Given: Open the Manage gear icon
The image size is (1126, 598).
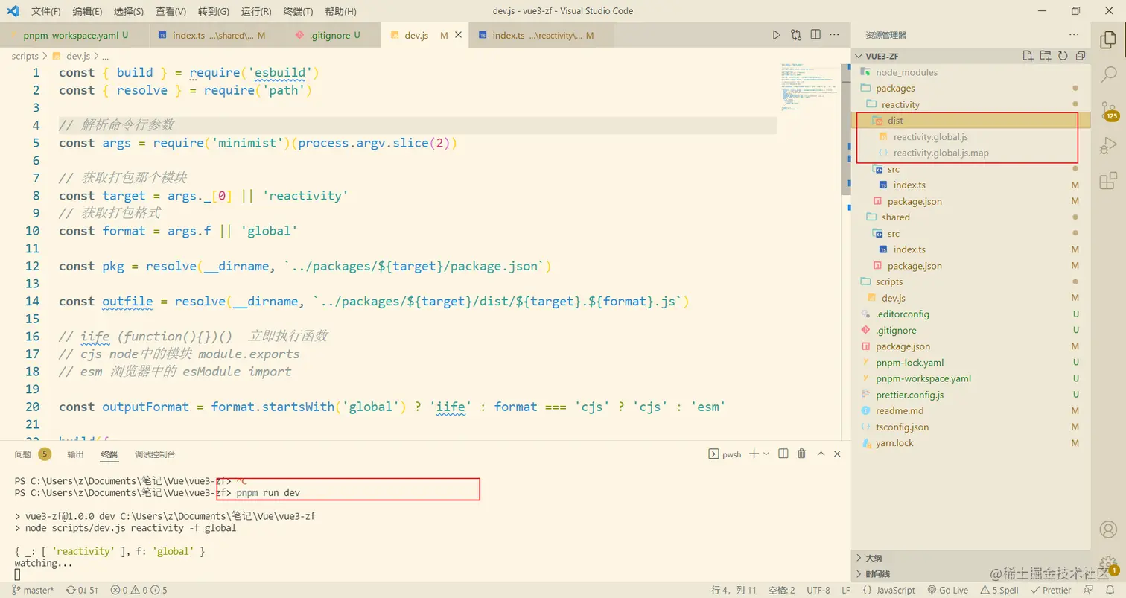Looking at the screenshot, I should point(1108,565).
